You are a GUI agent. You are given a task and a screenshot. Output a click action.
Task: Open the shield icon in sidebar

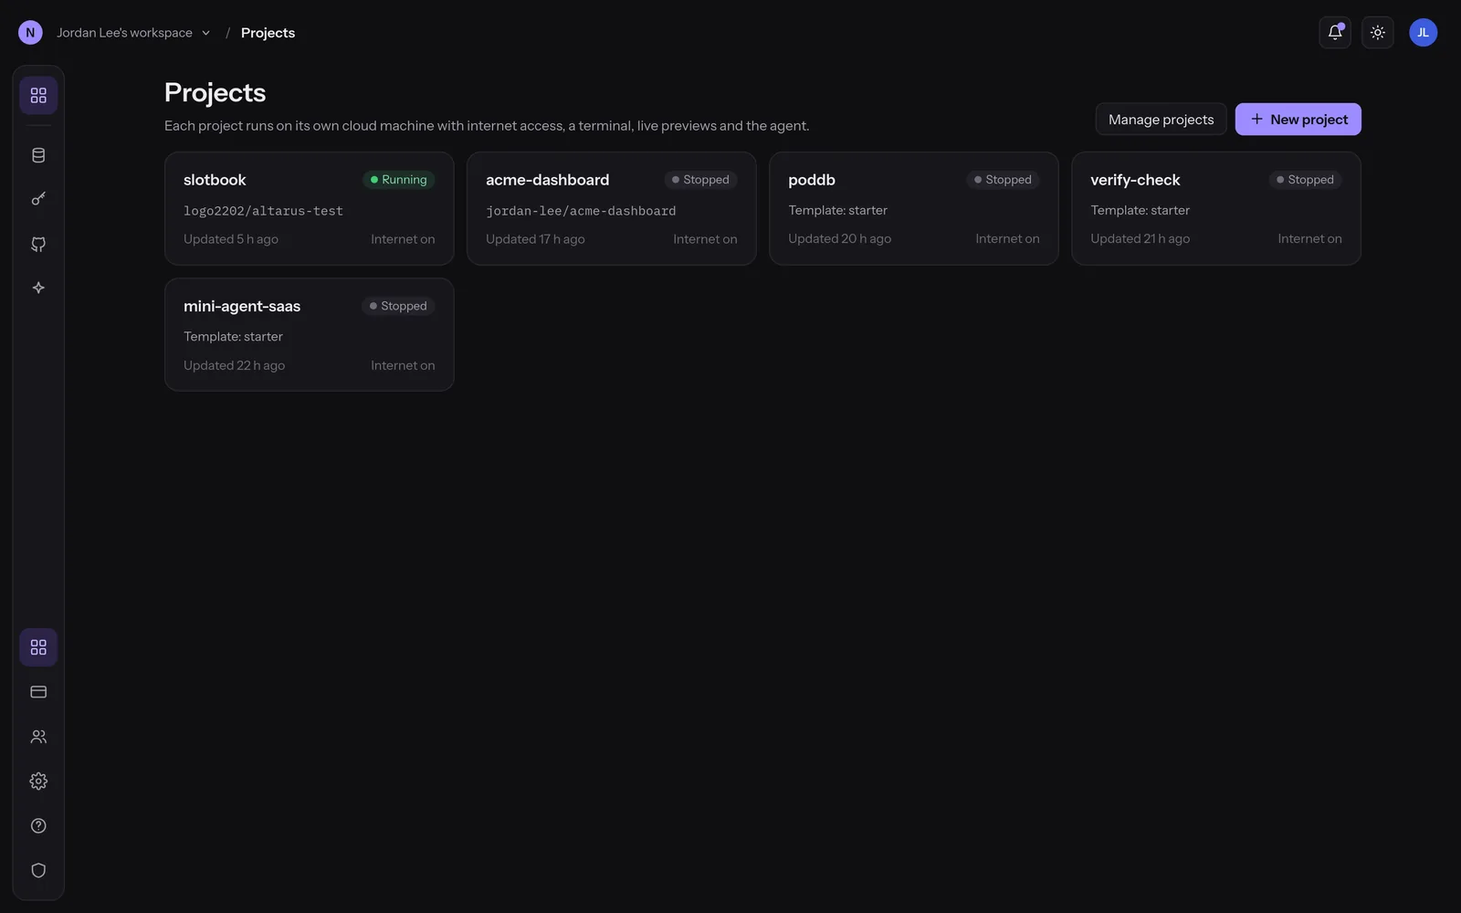coord(38,870)
